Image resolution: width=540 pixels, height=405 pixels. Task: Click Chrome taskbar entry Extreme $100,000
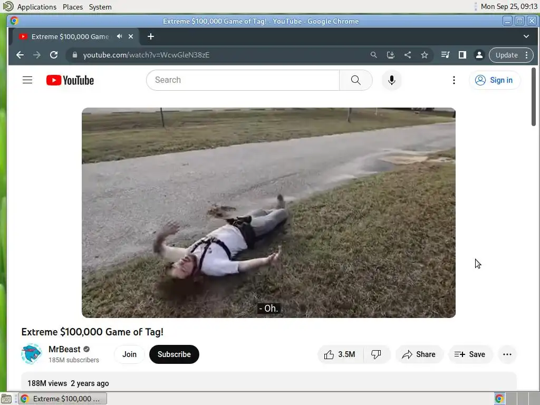point(62,399)
